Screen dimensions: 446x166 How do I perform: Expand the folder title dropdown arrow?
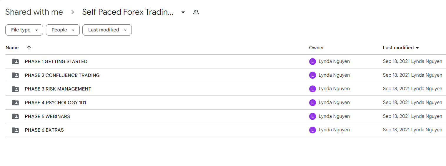click(183, 12)
